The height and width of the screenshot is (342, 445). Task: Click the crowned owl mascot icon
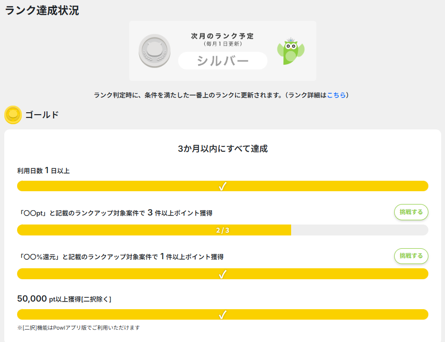(291, 51)
